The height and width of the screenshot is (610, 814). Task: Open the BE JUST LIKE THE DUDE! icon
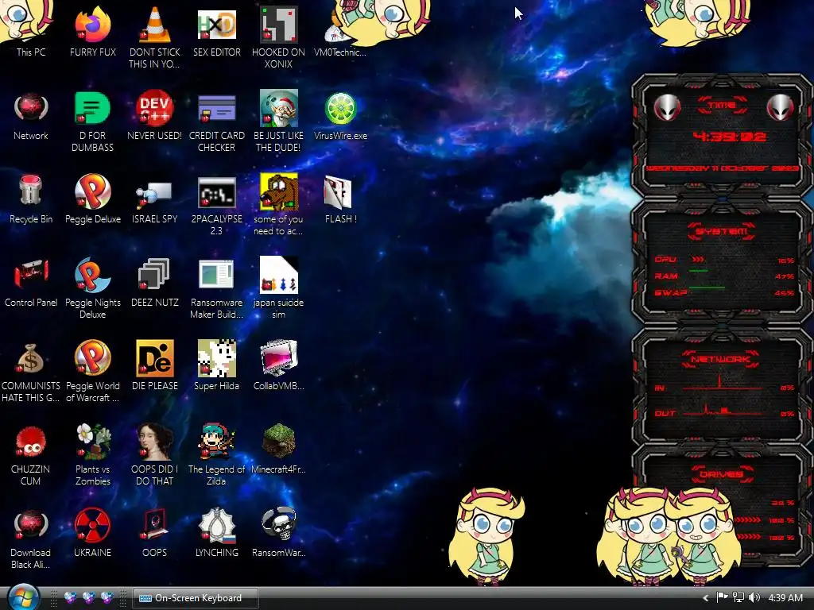[279, 121]
